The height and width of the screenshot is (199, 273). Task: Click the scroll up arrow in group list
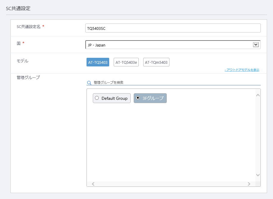[x=258, y=95]
